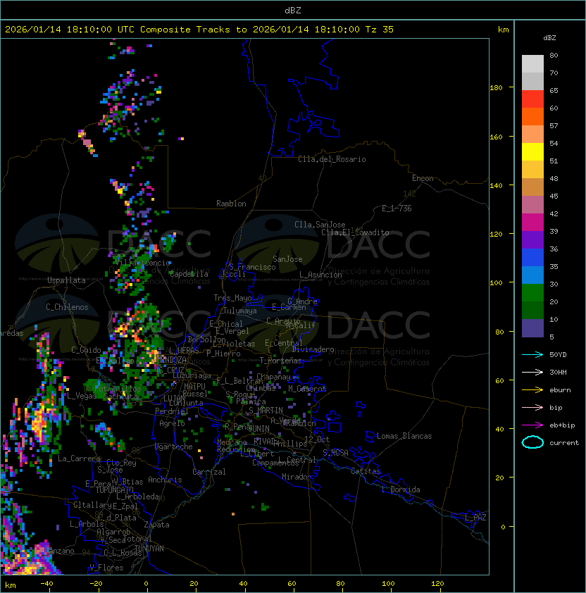Viewport: 586px width, 593px height.
Task: Click the 'Capdevila' place label
Action: (189, 274)
